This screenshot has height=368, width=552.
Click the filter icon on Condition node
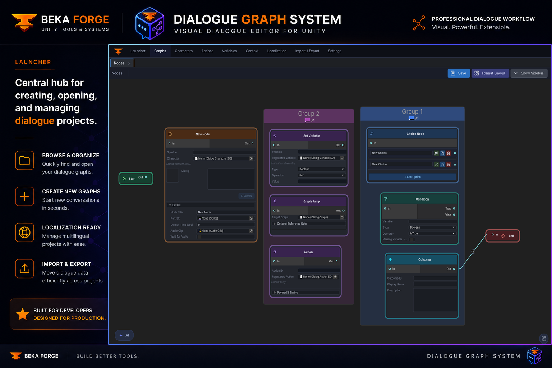click(x=386, y=199)
